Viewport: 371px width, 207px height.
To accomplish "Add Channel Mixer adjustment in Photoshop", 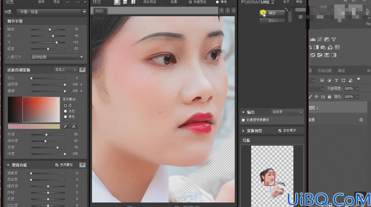I will (x=330, y=47).
